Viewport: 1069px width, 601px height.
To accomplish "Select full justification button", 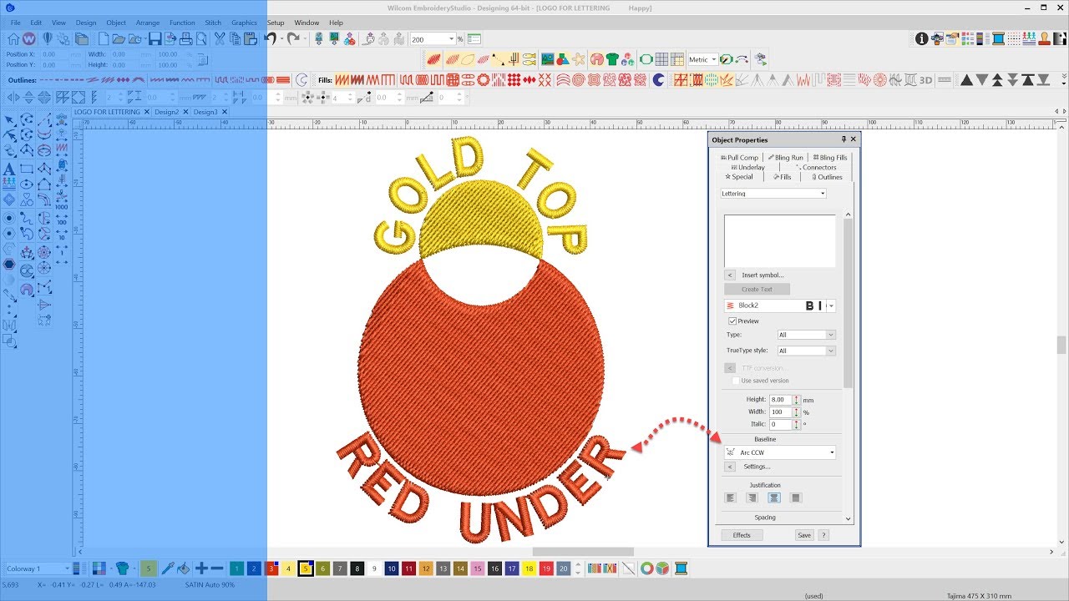I will tap(796, 497).
